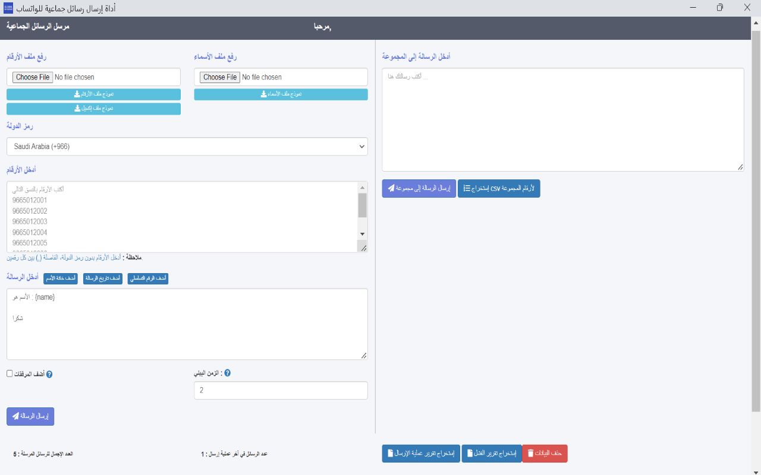This screenshot has height=475, width=761.
Task: Focus the group message box أدخل الرسالة إلى المجموعة
Action: pyautogui.click(x=563, y=120)
